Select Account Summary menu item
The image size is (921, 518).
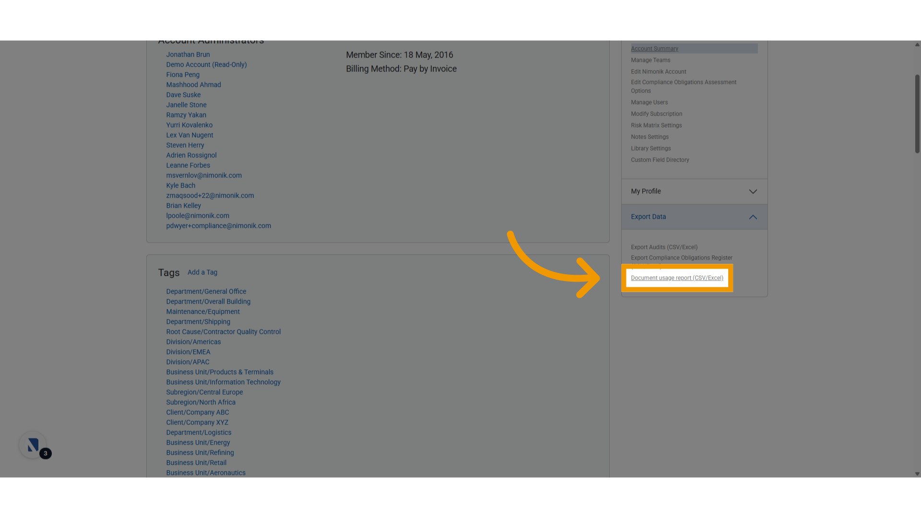654,49
